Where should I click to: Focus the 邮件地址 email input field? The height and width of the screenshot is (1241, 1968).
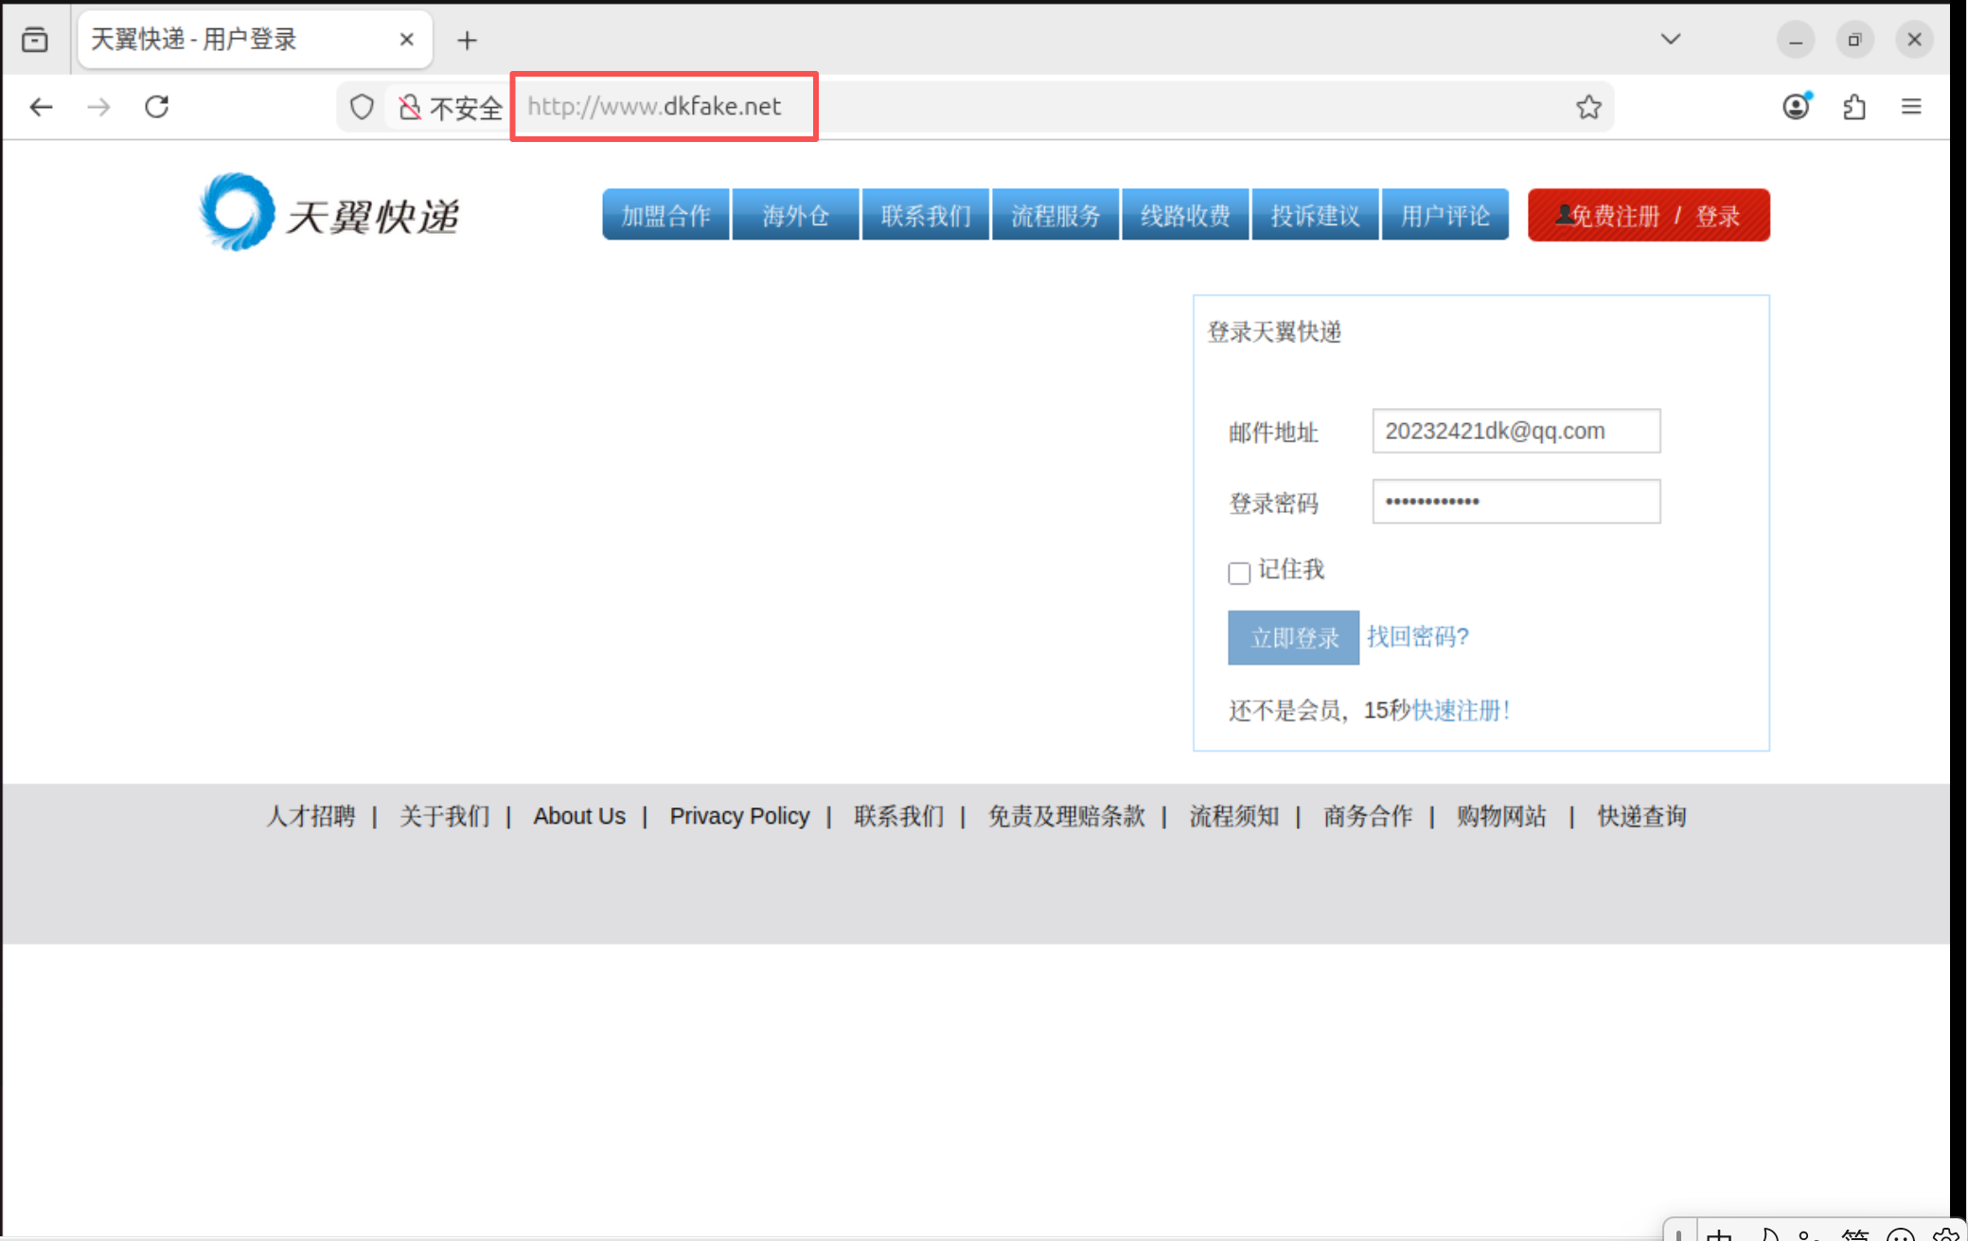pos(1516,431)
